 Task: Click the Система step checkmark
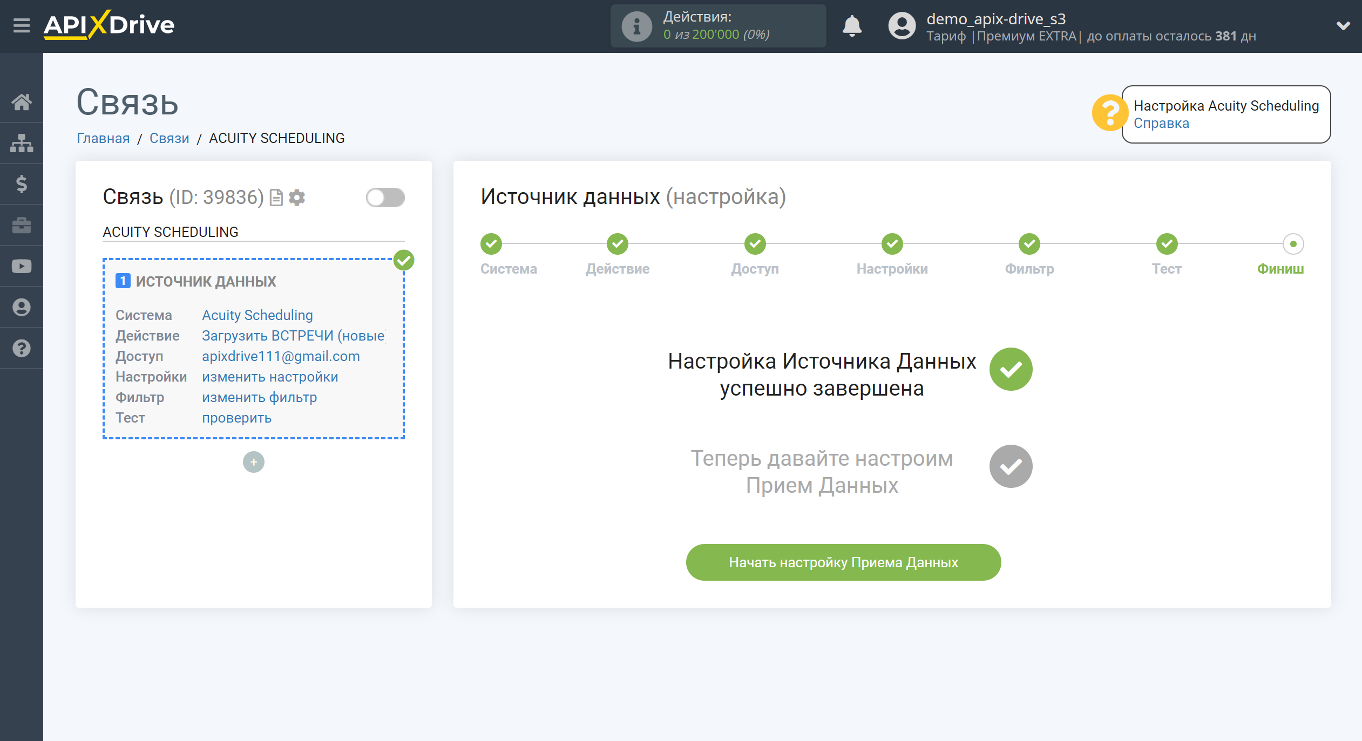(491, 244)
